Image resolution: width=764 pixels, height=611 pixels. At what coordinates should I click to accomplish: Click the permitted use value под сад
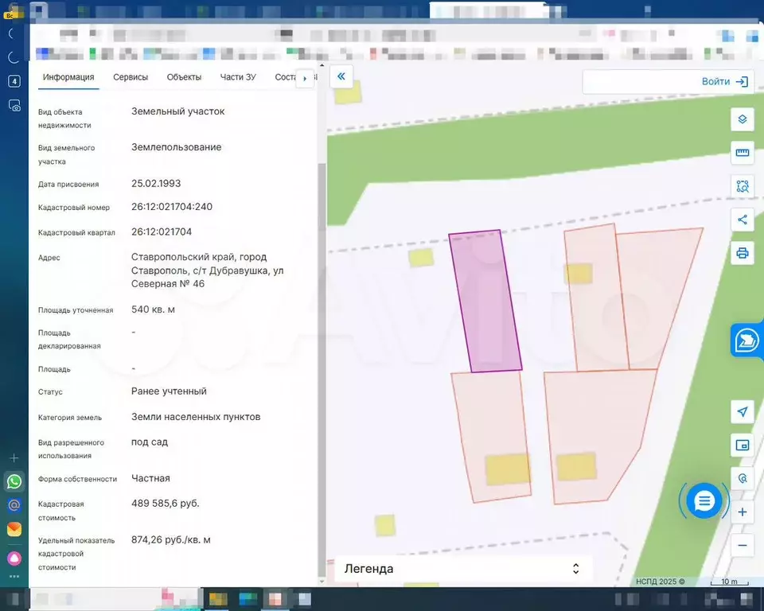coord(150,442)
